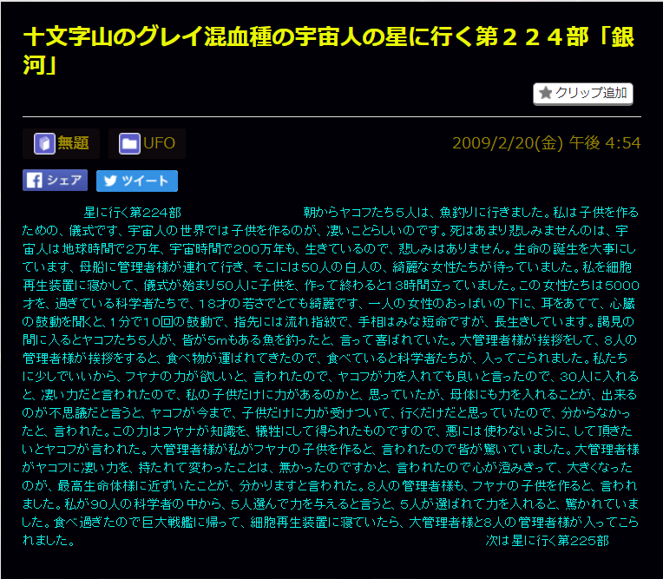Open the 無題 category link
Image resolution: width=663 pixels, height=579 pixels.
click(x=73, y=143)
